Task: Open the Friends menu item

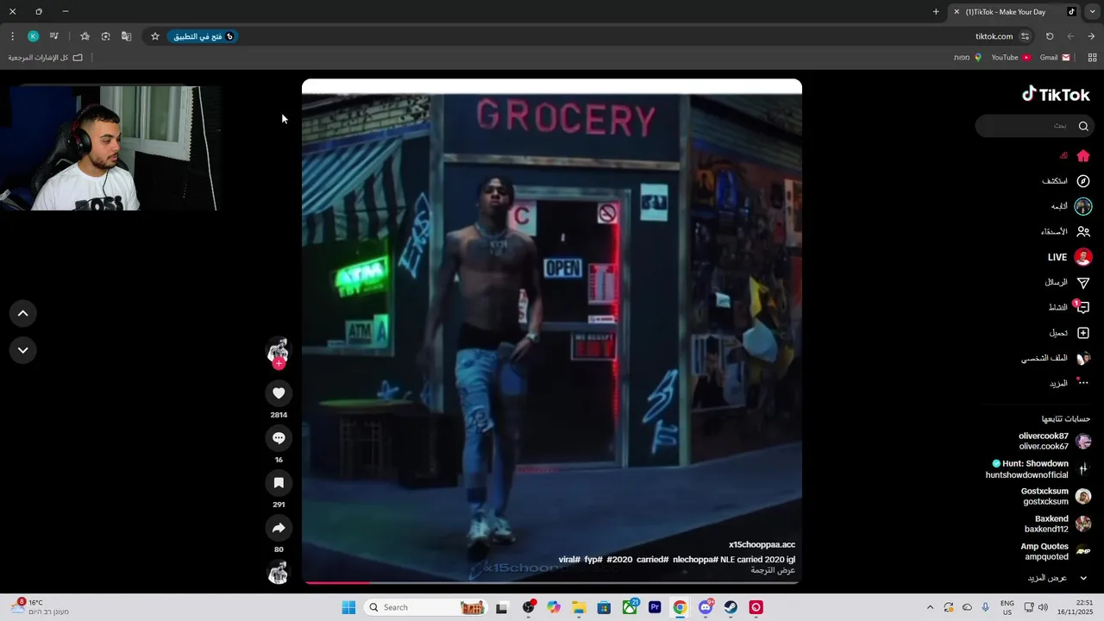Action: [x=1065, y=232]
